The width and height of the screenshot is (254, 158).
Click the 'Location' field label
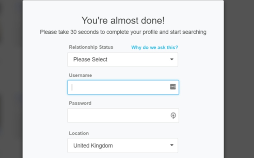[x=79, y=133]
